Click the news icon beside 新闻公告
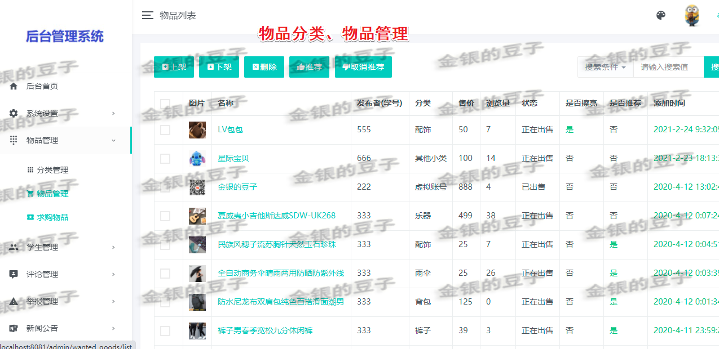 14,328
